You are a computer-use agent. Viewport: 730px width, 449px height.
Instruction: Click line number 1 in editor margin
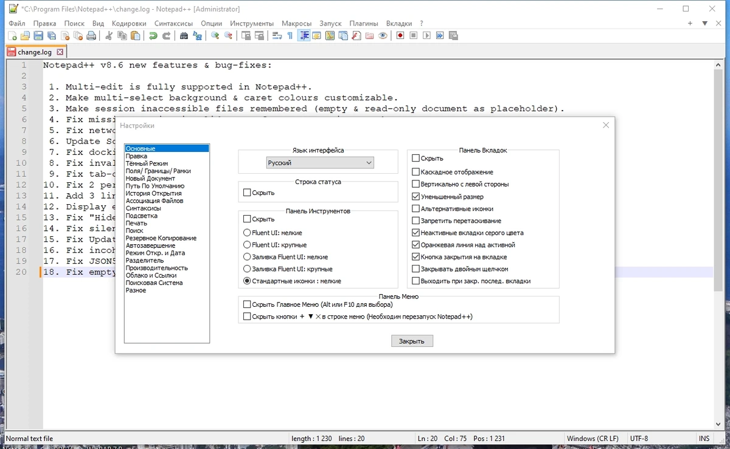click(23, 65)
